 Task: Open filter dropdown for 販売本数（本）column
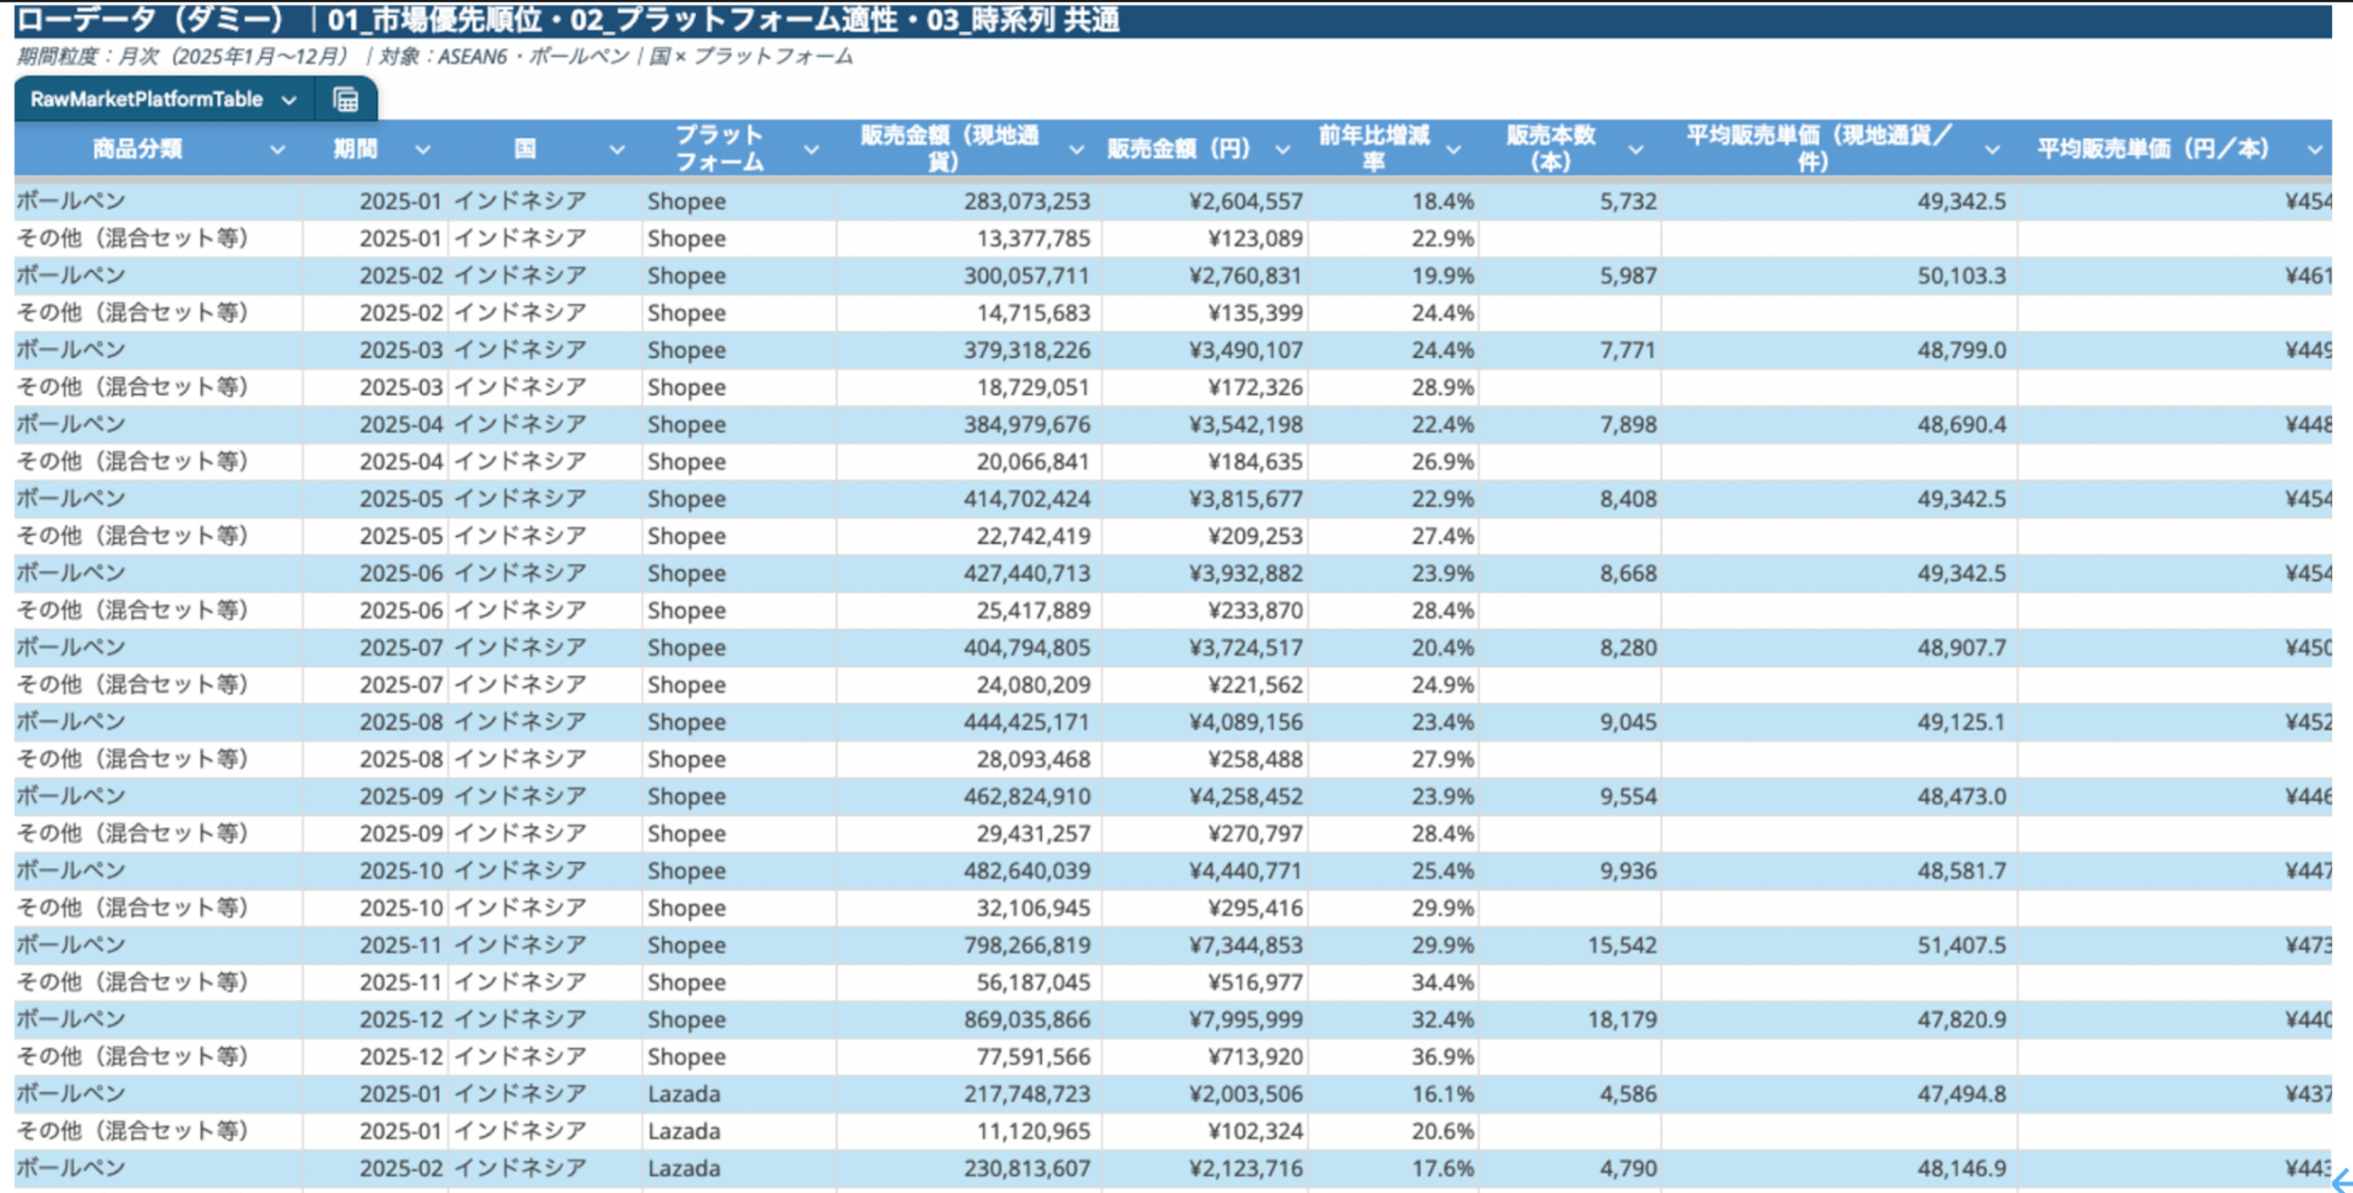click(1636, 149)
